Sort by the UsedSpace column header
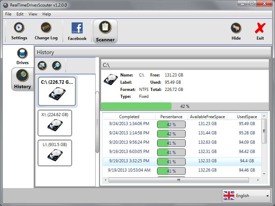 pos(247,117)
